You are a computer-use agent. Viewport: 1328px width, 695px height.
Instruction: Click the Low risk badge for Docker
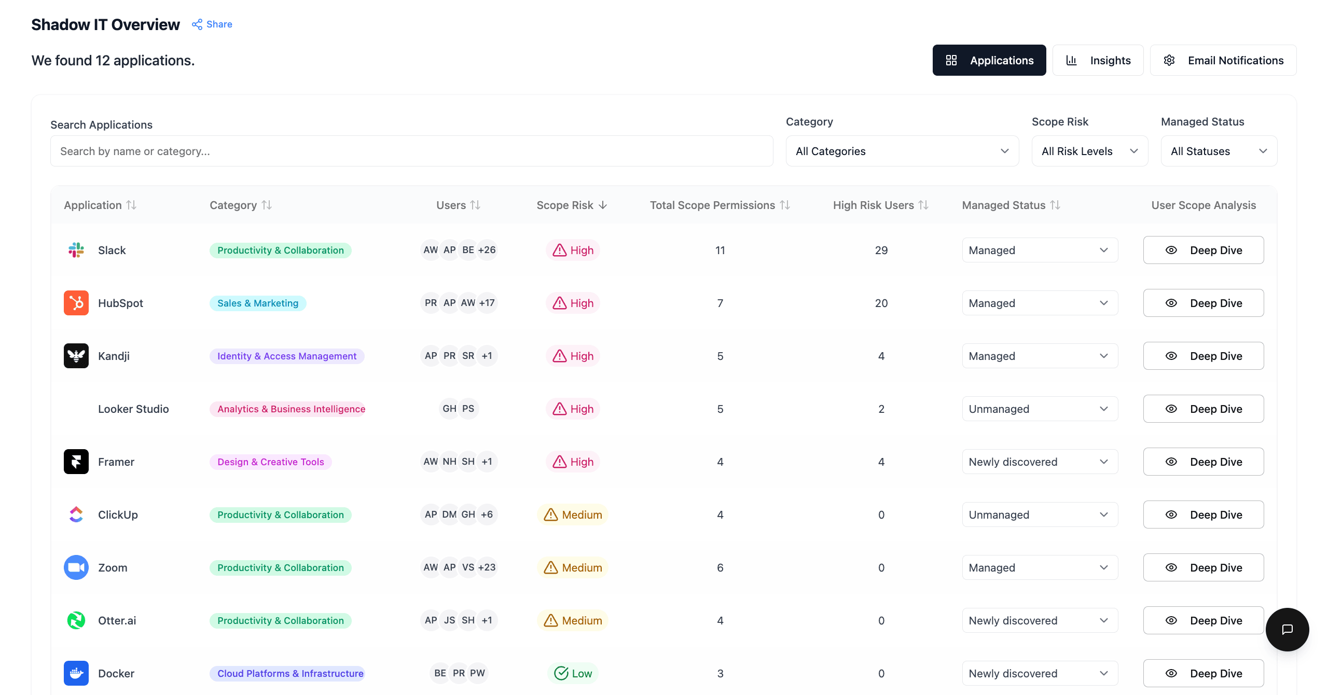pyautogui.click(x=573, y=673)
